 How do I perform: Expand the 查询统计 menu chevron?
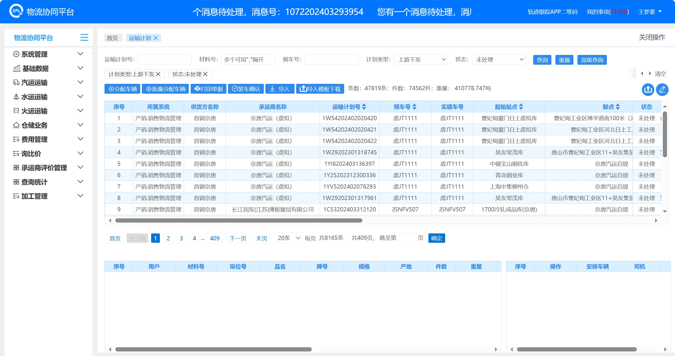80,181
